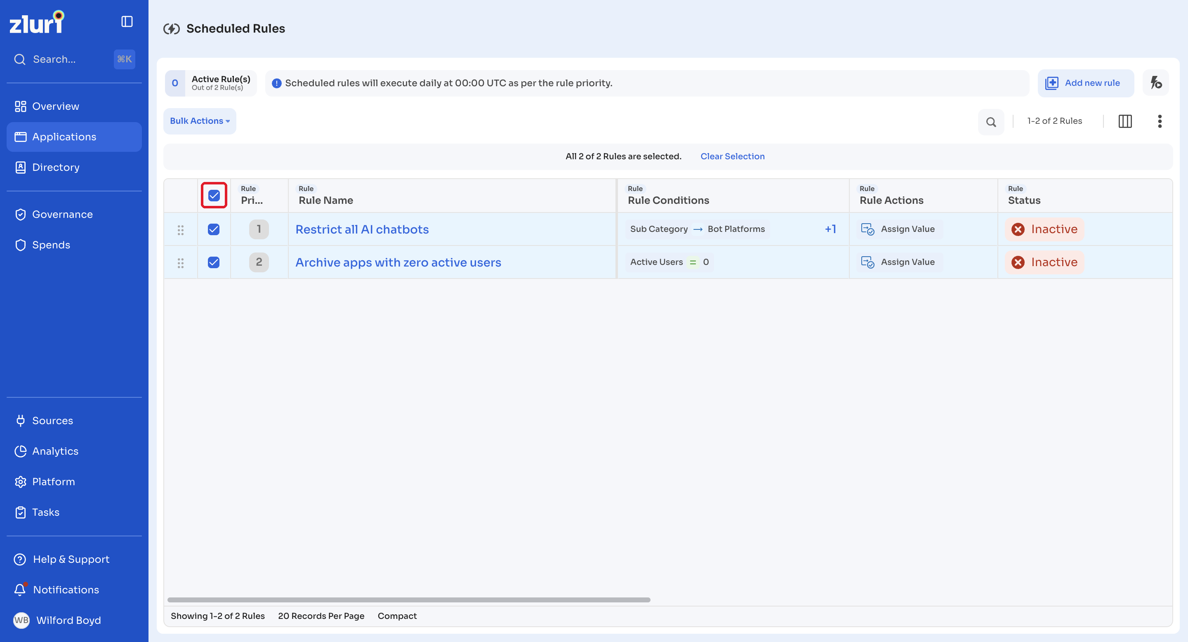Change 20 Records Per Page setting
This screenshot has width=1188, height=642.
tap(321, 616)
